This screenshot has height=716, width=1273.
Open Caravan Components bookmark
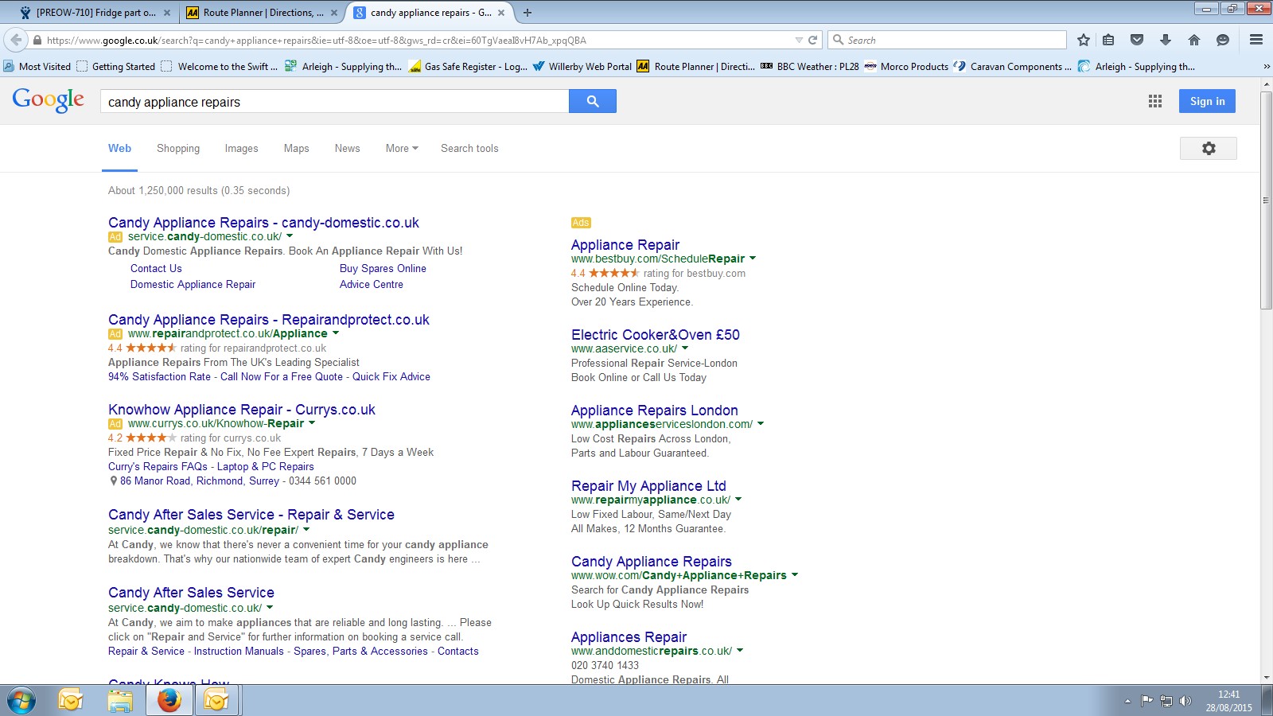[x=1013, y=67]
